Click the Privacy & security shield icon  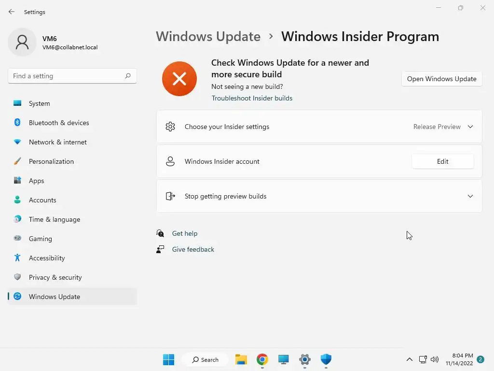click(17, 277)
